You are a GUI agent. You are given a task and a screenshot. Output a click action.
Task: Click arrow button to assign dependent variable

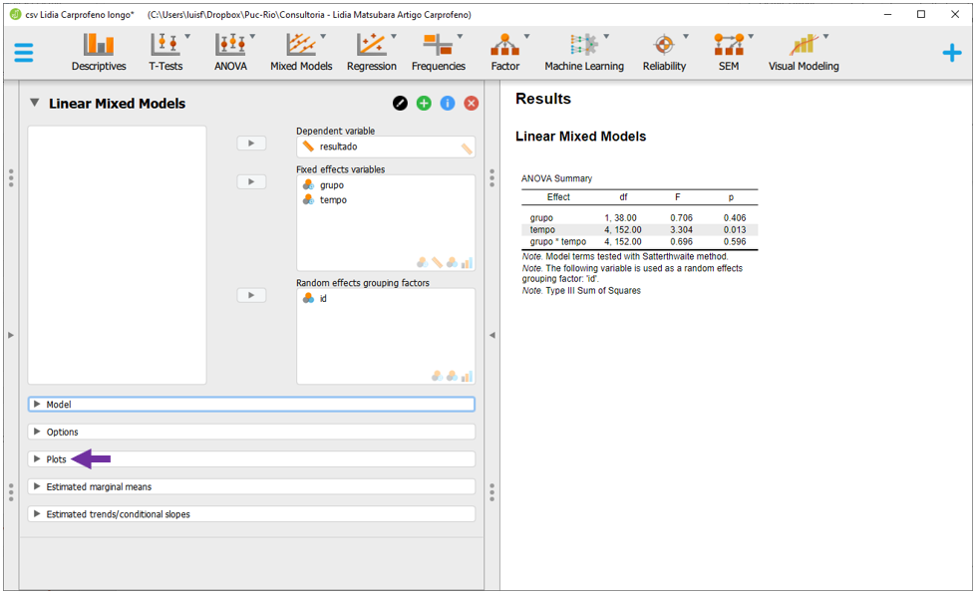[251, 144]
